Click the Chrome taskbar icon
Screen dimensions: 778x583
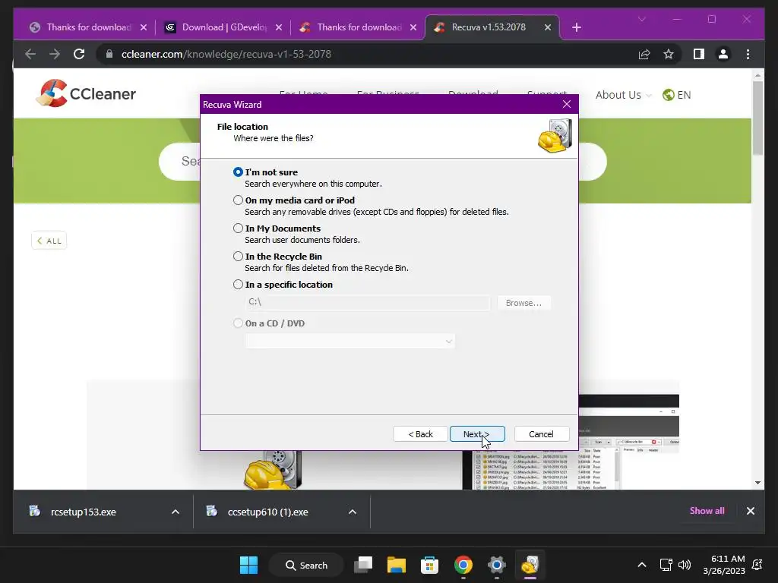pyautogui.click(x=463, y=565)
